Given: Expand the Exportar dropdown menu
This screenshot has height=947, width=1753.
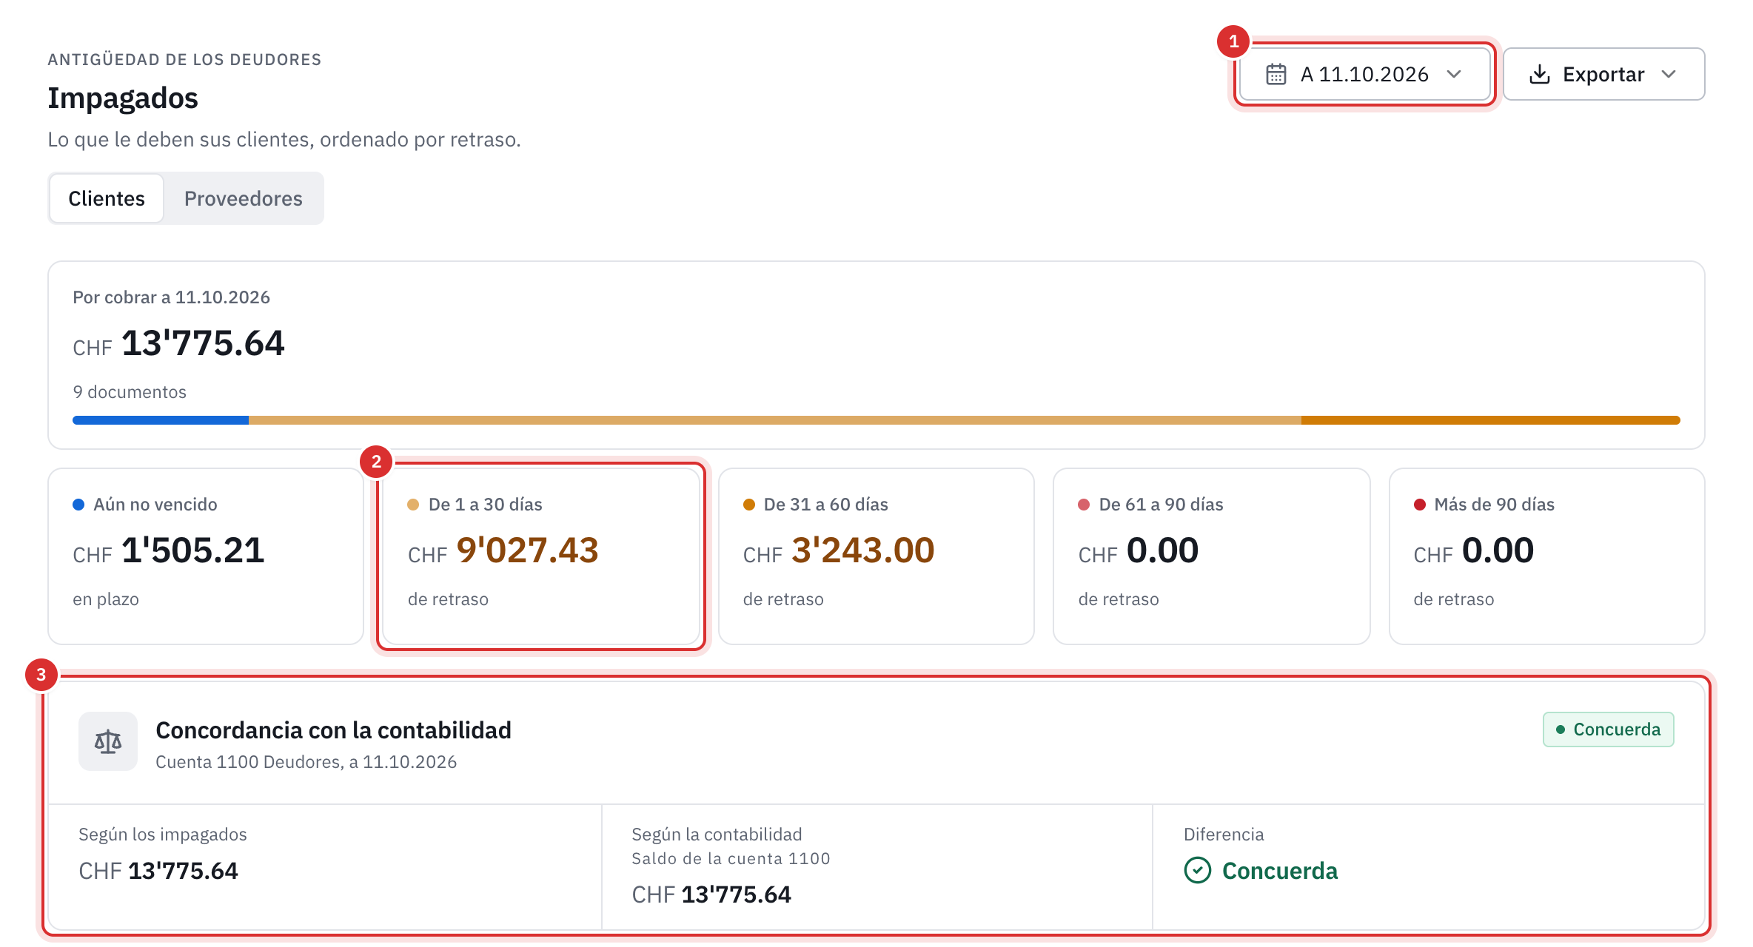Looking at the screenshot, I should tap(1603, 74).
